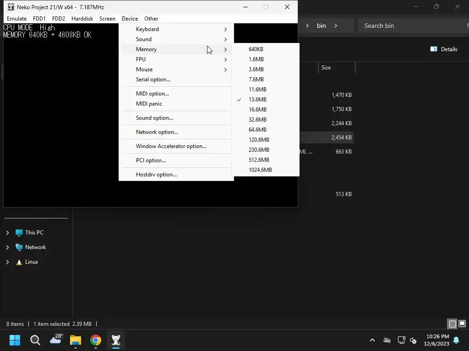Open the Other menu
Viewport: 469px width, 351px height.
151,18
